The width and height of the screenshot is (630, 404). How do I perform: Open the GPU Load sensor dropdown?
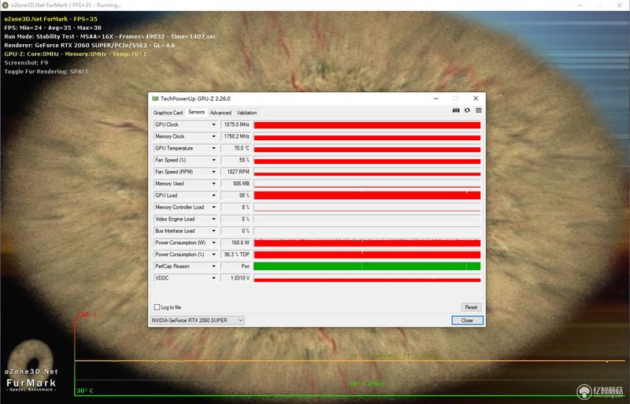click(213, 195)
